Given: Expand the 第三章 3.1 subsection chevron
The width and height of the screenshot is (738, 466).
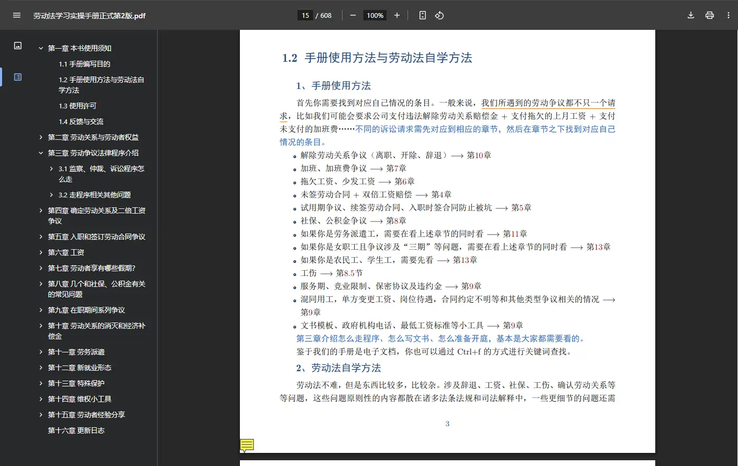Looking at the screenshot, I should [x=50, y=169].
